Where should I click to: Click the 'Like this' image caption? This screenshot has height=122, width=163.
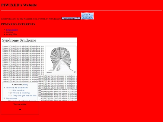pyautogui.click(x=49, y=73)
